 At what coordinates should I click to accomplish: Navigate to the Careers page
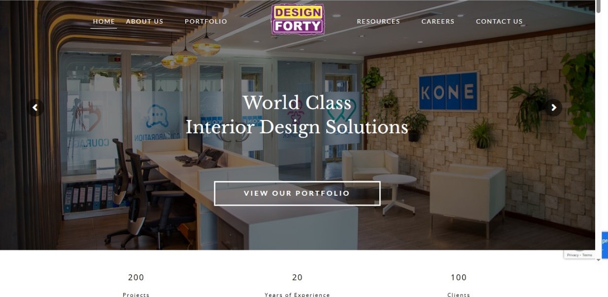click(x=438, y=21)
